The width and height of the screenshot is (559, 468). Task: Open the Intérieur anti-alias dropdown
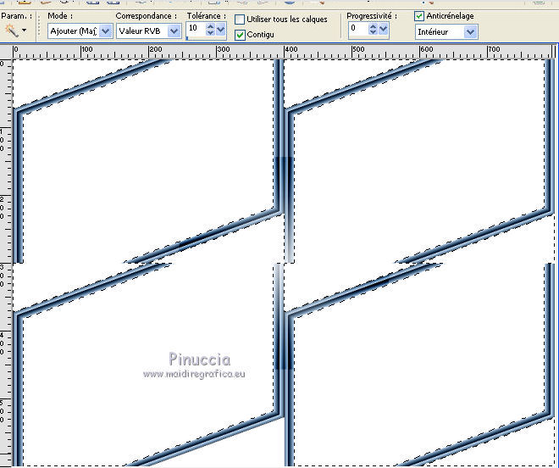point(446,31)
